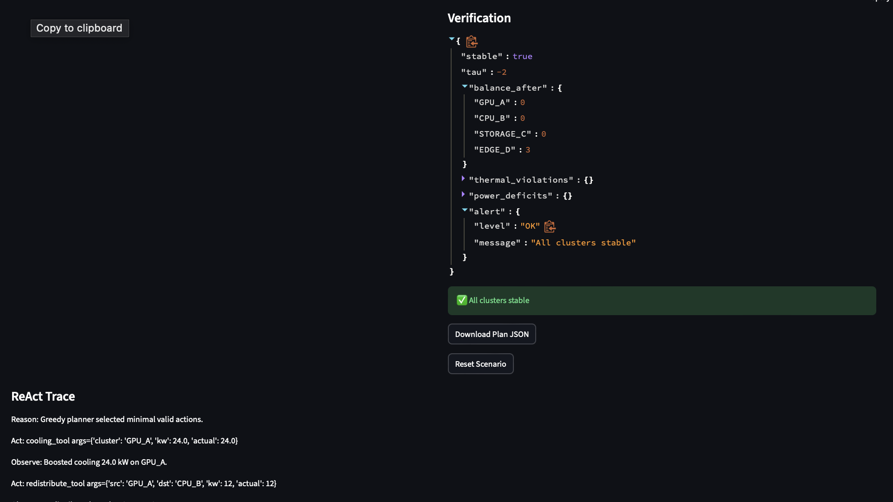This screenshot has height=502, width=893.
Task: Select the "tau" value -2
Action: click(x=501, y=72)
